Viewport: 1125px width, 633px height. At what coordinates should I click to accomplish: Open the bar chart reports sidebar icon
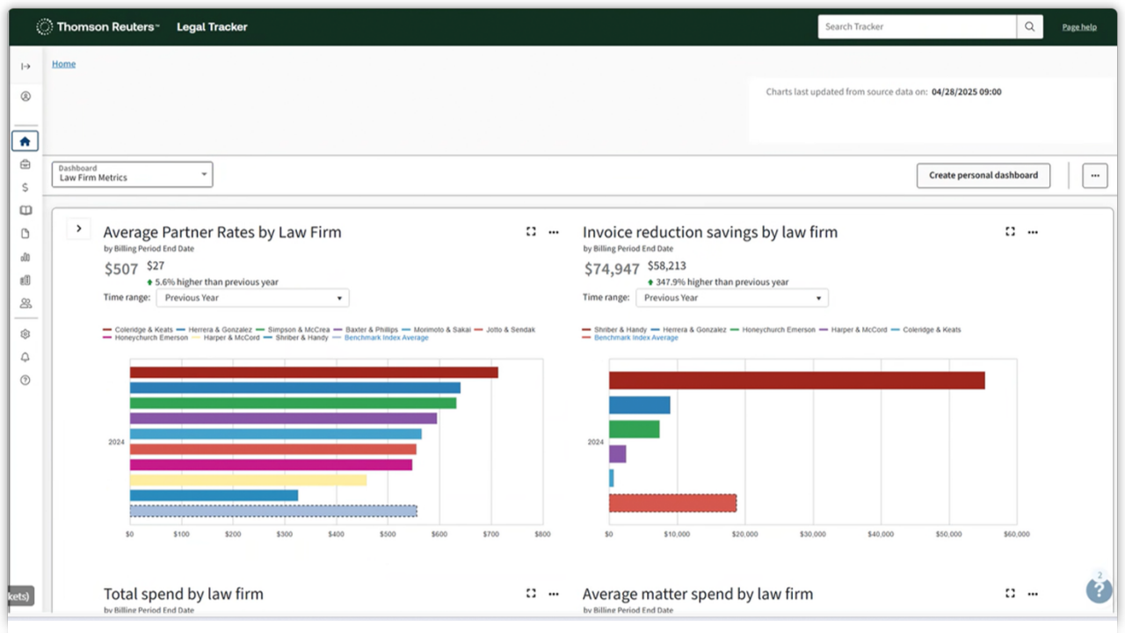click(x=25, y=258)
